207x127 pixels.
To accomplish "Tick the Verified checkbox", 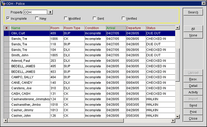I will click(x=123, y=18).
